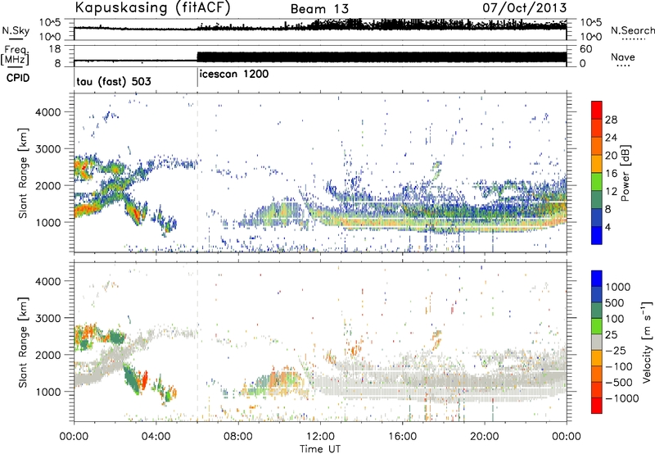The width and height of the screenshot is (655, 454).
Task: Click the '1000' tick on the velocity colorbar
Action: [x=618, y=287]
